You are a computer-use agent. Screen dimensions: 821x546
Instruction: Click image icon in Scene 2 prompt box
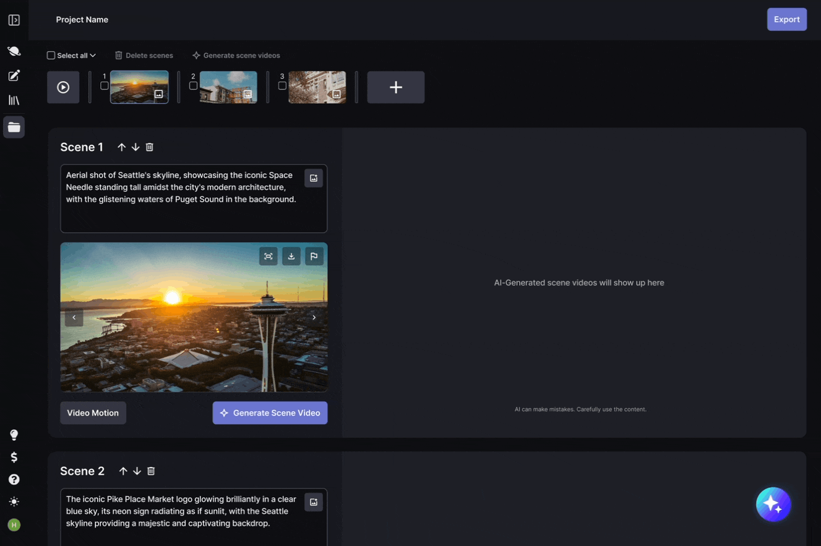[x=314, y=502]
